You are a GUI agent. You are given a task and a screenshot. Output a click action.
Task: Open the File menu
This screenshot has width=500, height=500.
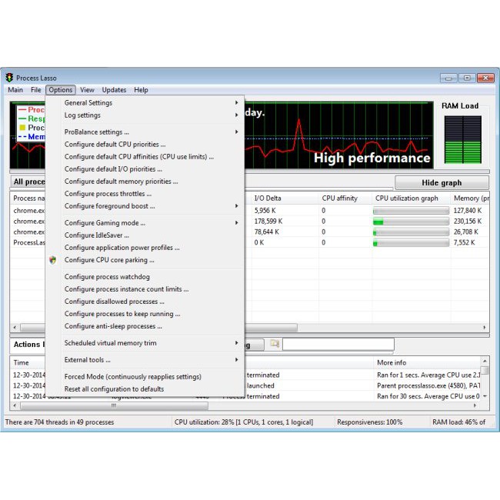(x=35, y=90)
